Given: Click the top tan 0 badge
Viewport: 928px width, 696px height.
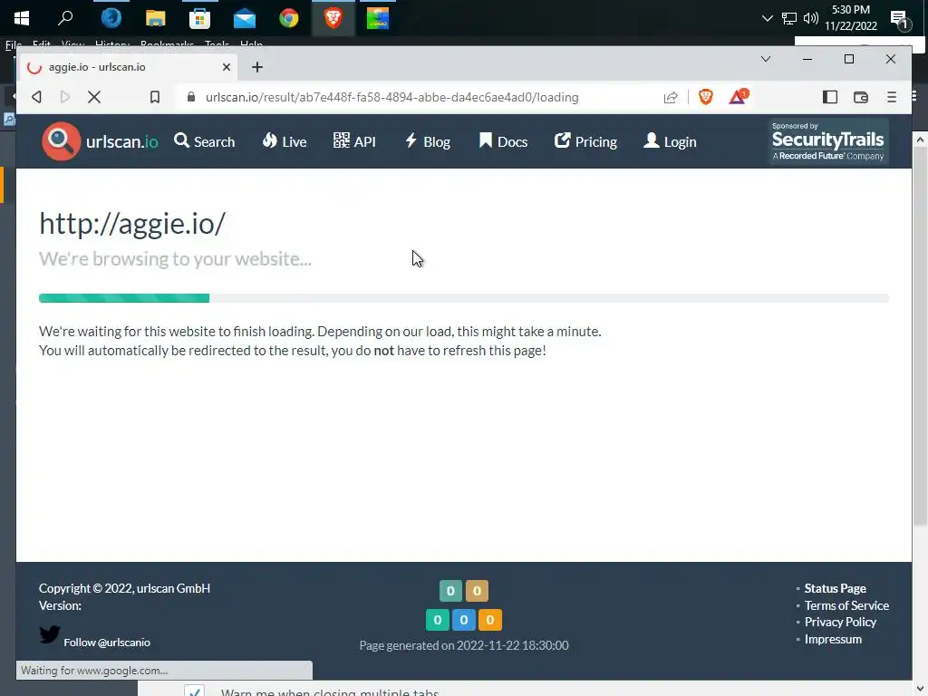Looking at the screenshot, I should tap(477, 591).
